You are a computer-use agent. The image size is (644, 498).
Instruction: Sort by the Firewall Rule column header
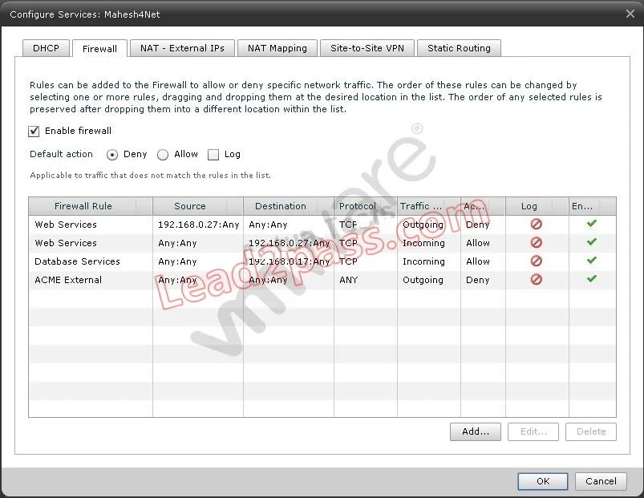(91, 206)
